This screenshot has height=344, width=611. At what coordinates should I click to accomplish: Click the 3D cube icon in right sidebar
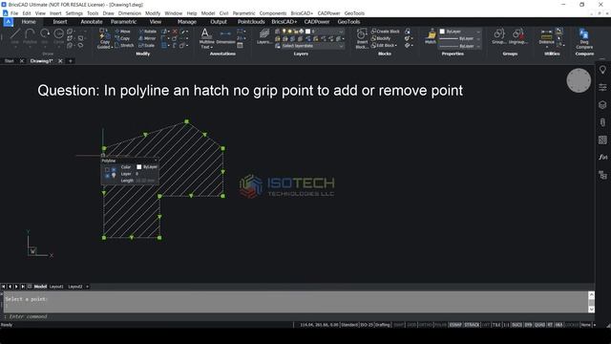click(x=602, y=104)
